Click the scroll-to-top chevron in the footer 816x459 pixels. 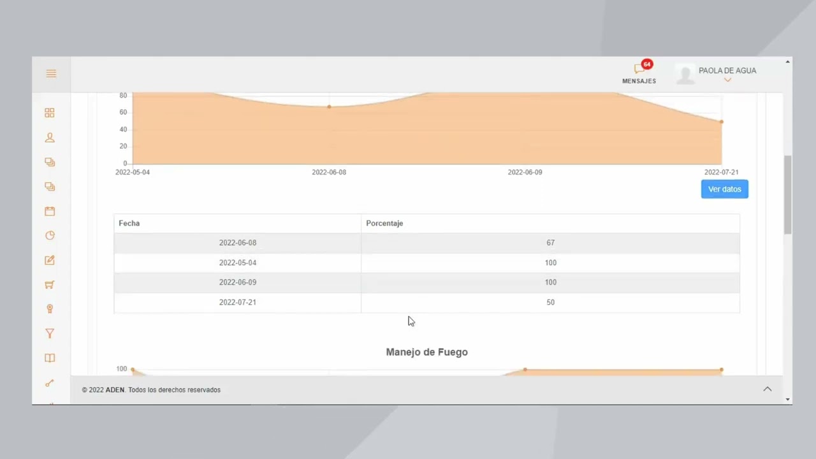pyautogui.click(x=768, y=389)
